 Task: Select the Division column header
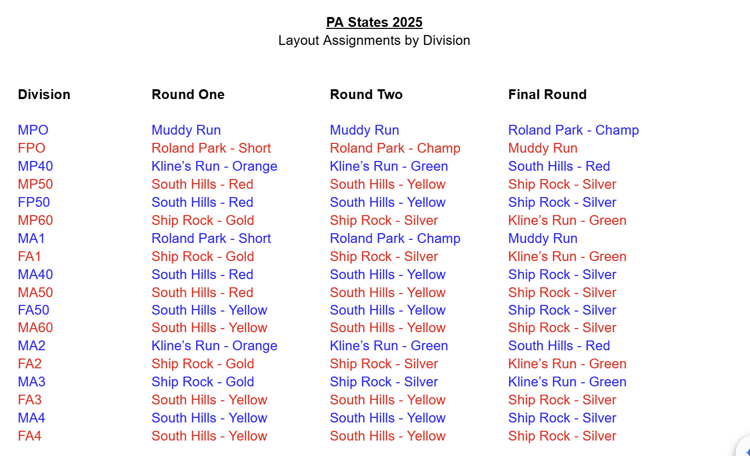point(44,94)
